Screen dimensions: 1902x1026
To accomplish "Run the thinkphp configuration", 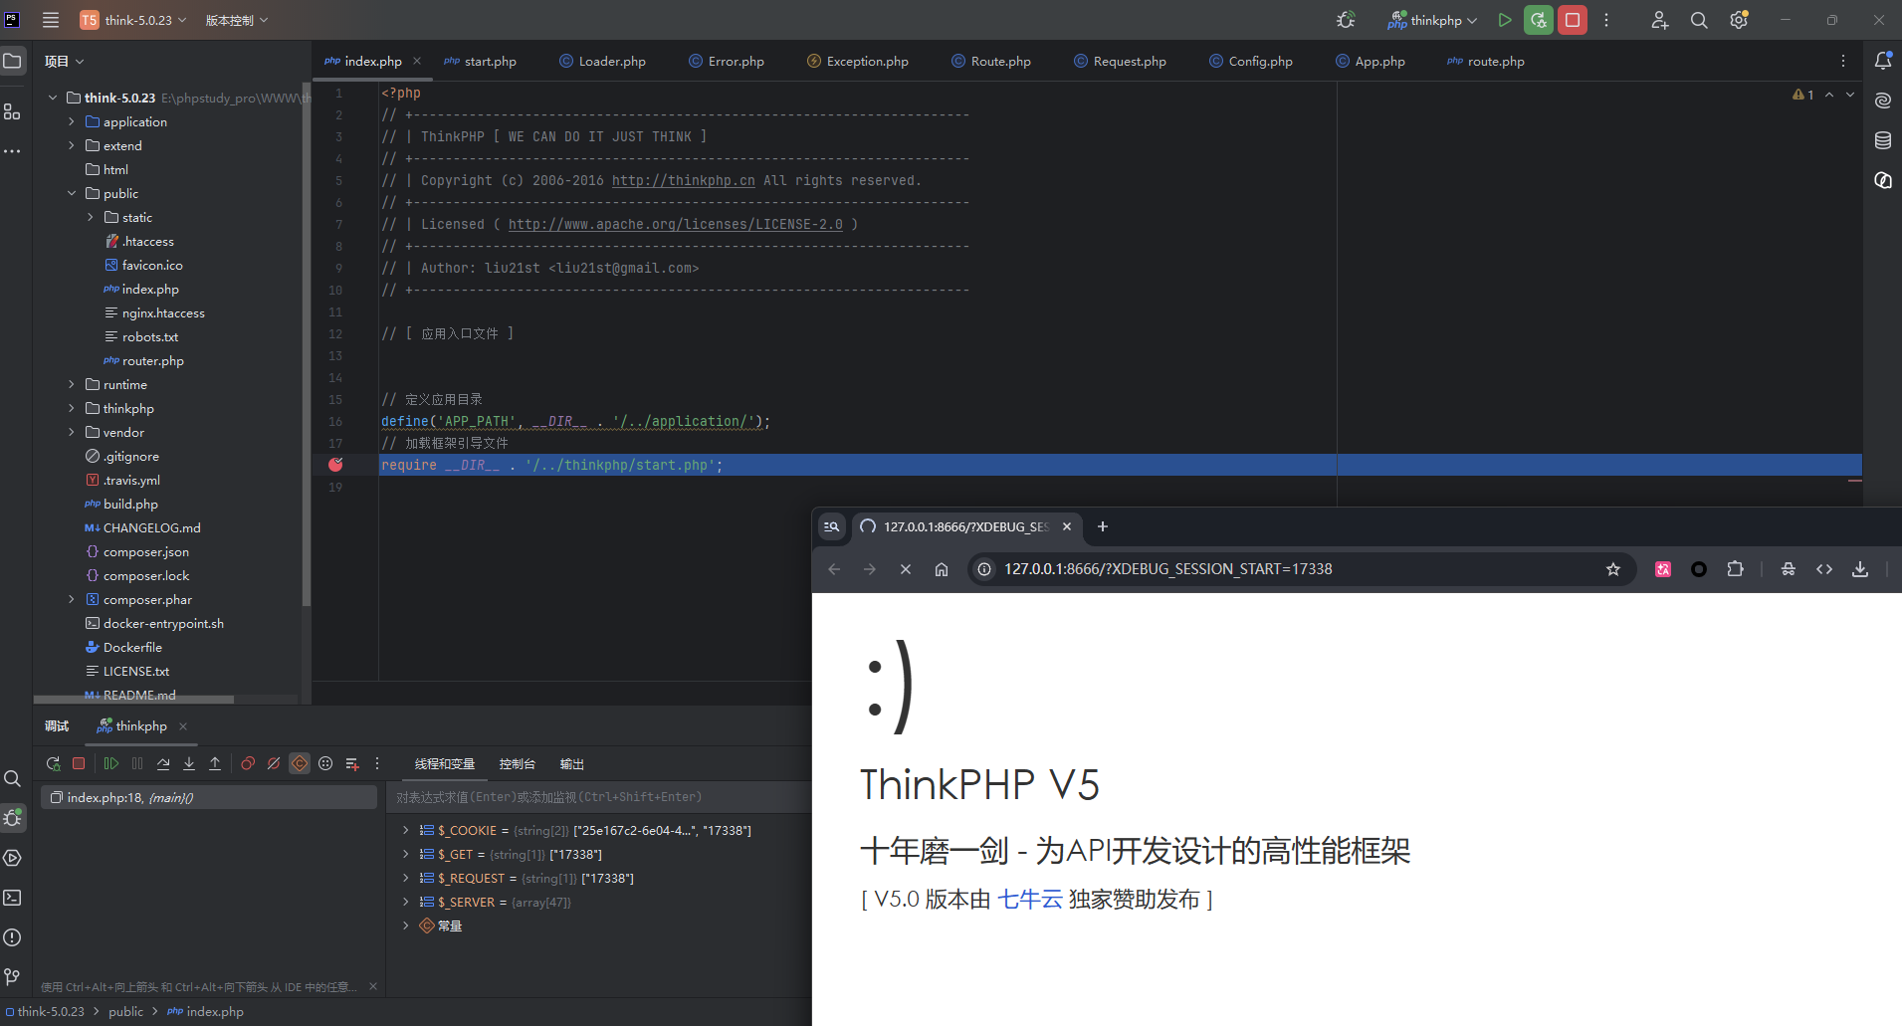I will (1505, 20).
